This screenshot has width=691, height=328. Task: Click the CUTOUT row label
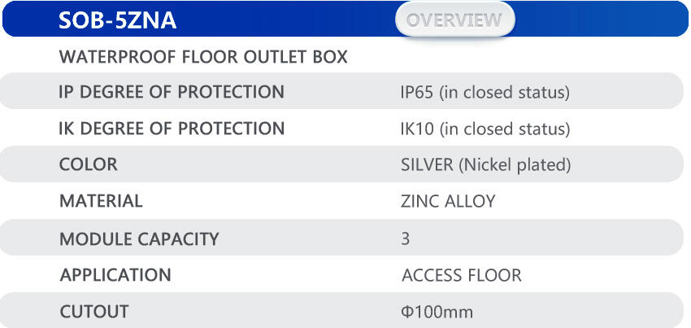pos(93,311)
